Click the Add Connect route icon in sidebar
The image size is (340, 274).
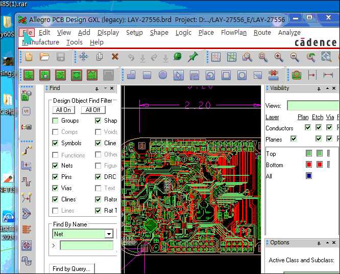click(27, 150)
